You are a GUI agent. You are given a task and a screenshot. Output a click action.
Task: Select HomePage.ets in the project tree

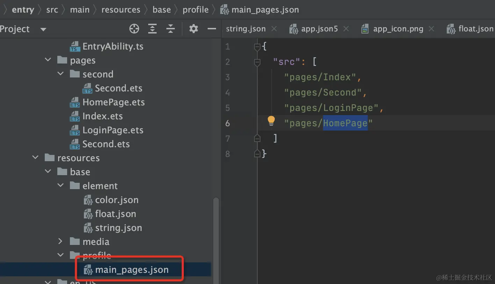tap(114, 102)
